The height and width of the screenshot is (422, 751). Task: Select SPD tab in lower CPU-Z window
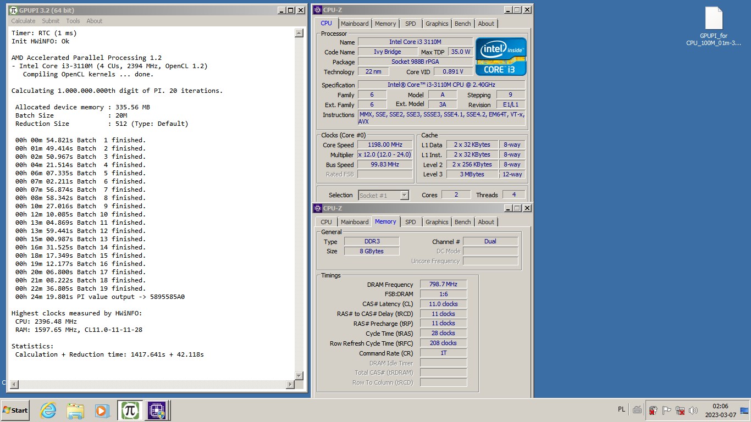(x=411, y=222)
